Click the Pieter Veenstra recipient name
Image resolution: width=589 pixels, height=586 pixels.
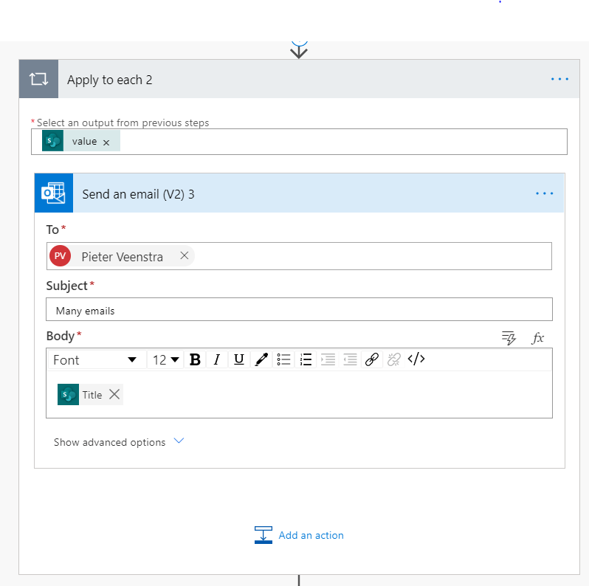[122, 257]
